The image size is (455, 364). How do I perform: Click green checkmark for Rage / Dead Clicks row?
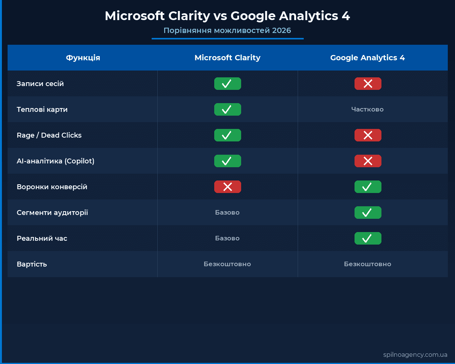(x=227, y=135)
